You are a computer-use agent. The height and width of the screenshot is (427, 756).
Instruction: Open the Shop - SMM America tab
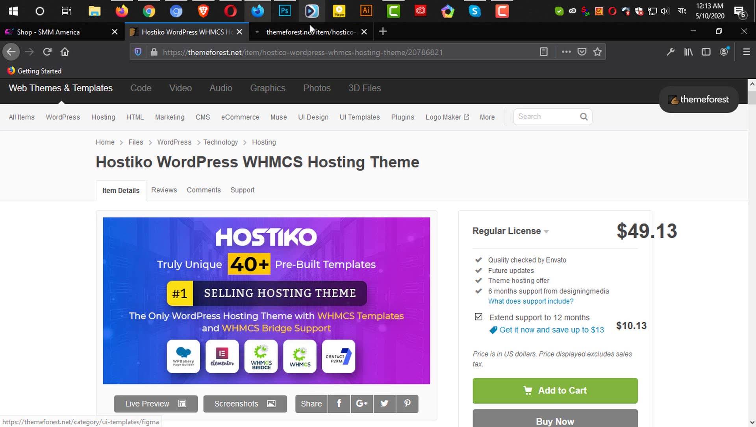[48, 32]
